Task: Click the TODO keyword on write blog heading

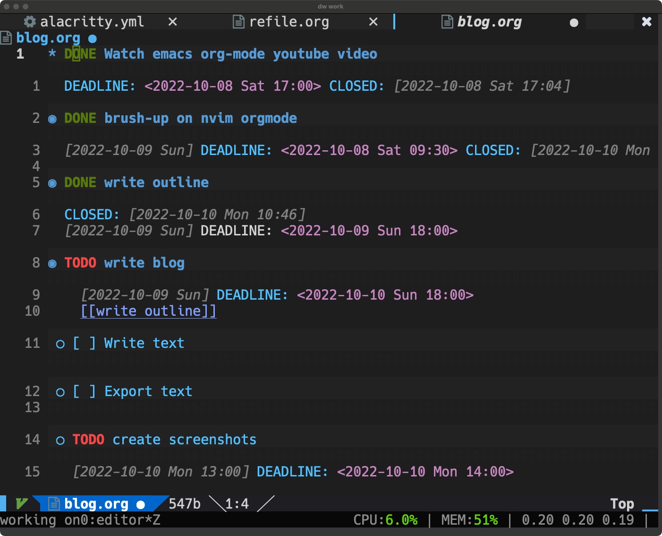Action: coord(80,263)
